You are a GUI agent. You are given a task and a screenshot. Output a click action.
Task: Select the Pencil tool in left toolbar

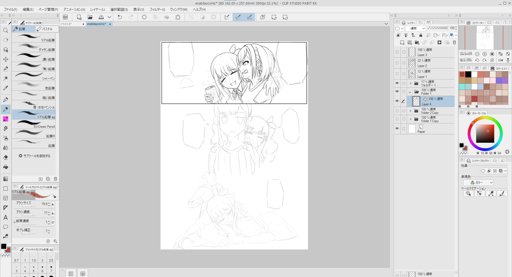[6, 109]
